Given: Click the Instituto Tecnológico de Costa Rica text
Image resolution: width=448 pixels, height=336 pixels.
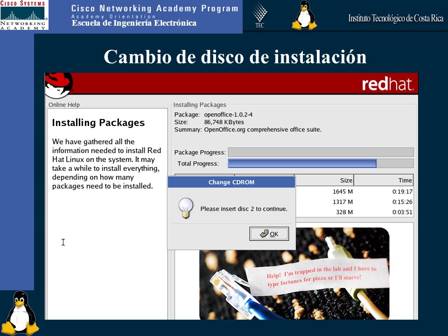Looking at the screenshot, I should click(396, 18).
